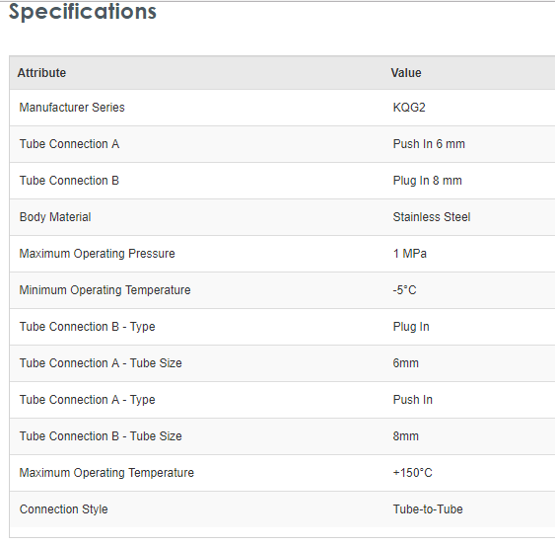Select the Maximum Operating Pressure label
Image resolution: width=555 pixels, height=546 pixels.
coord(97,253)
